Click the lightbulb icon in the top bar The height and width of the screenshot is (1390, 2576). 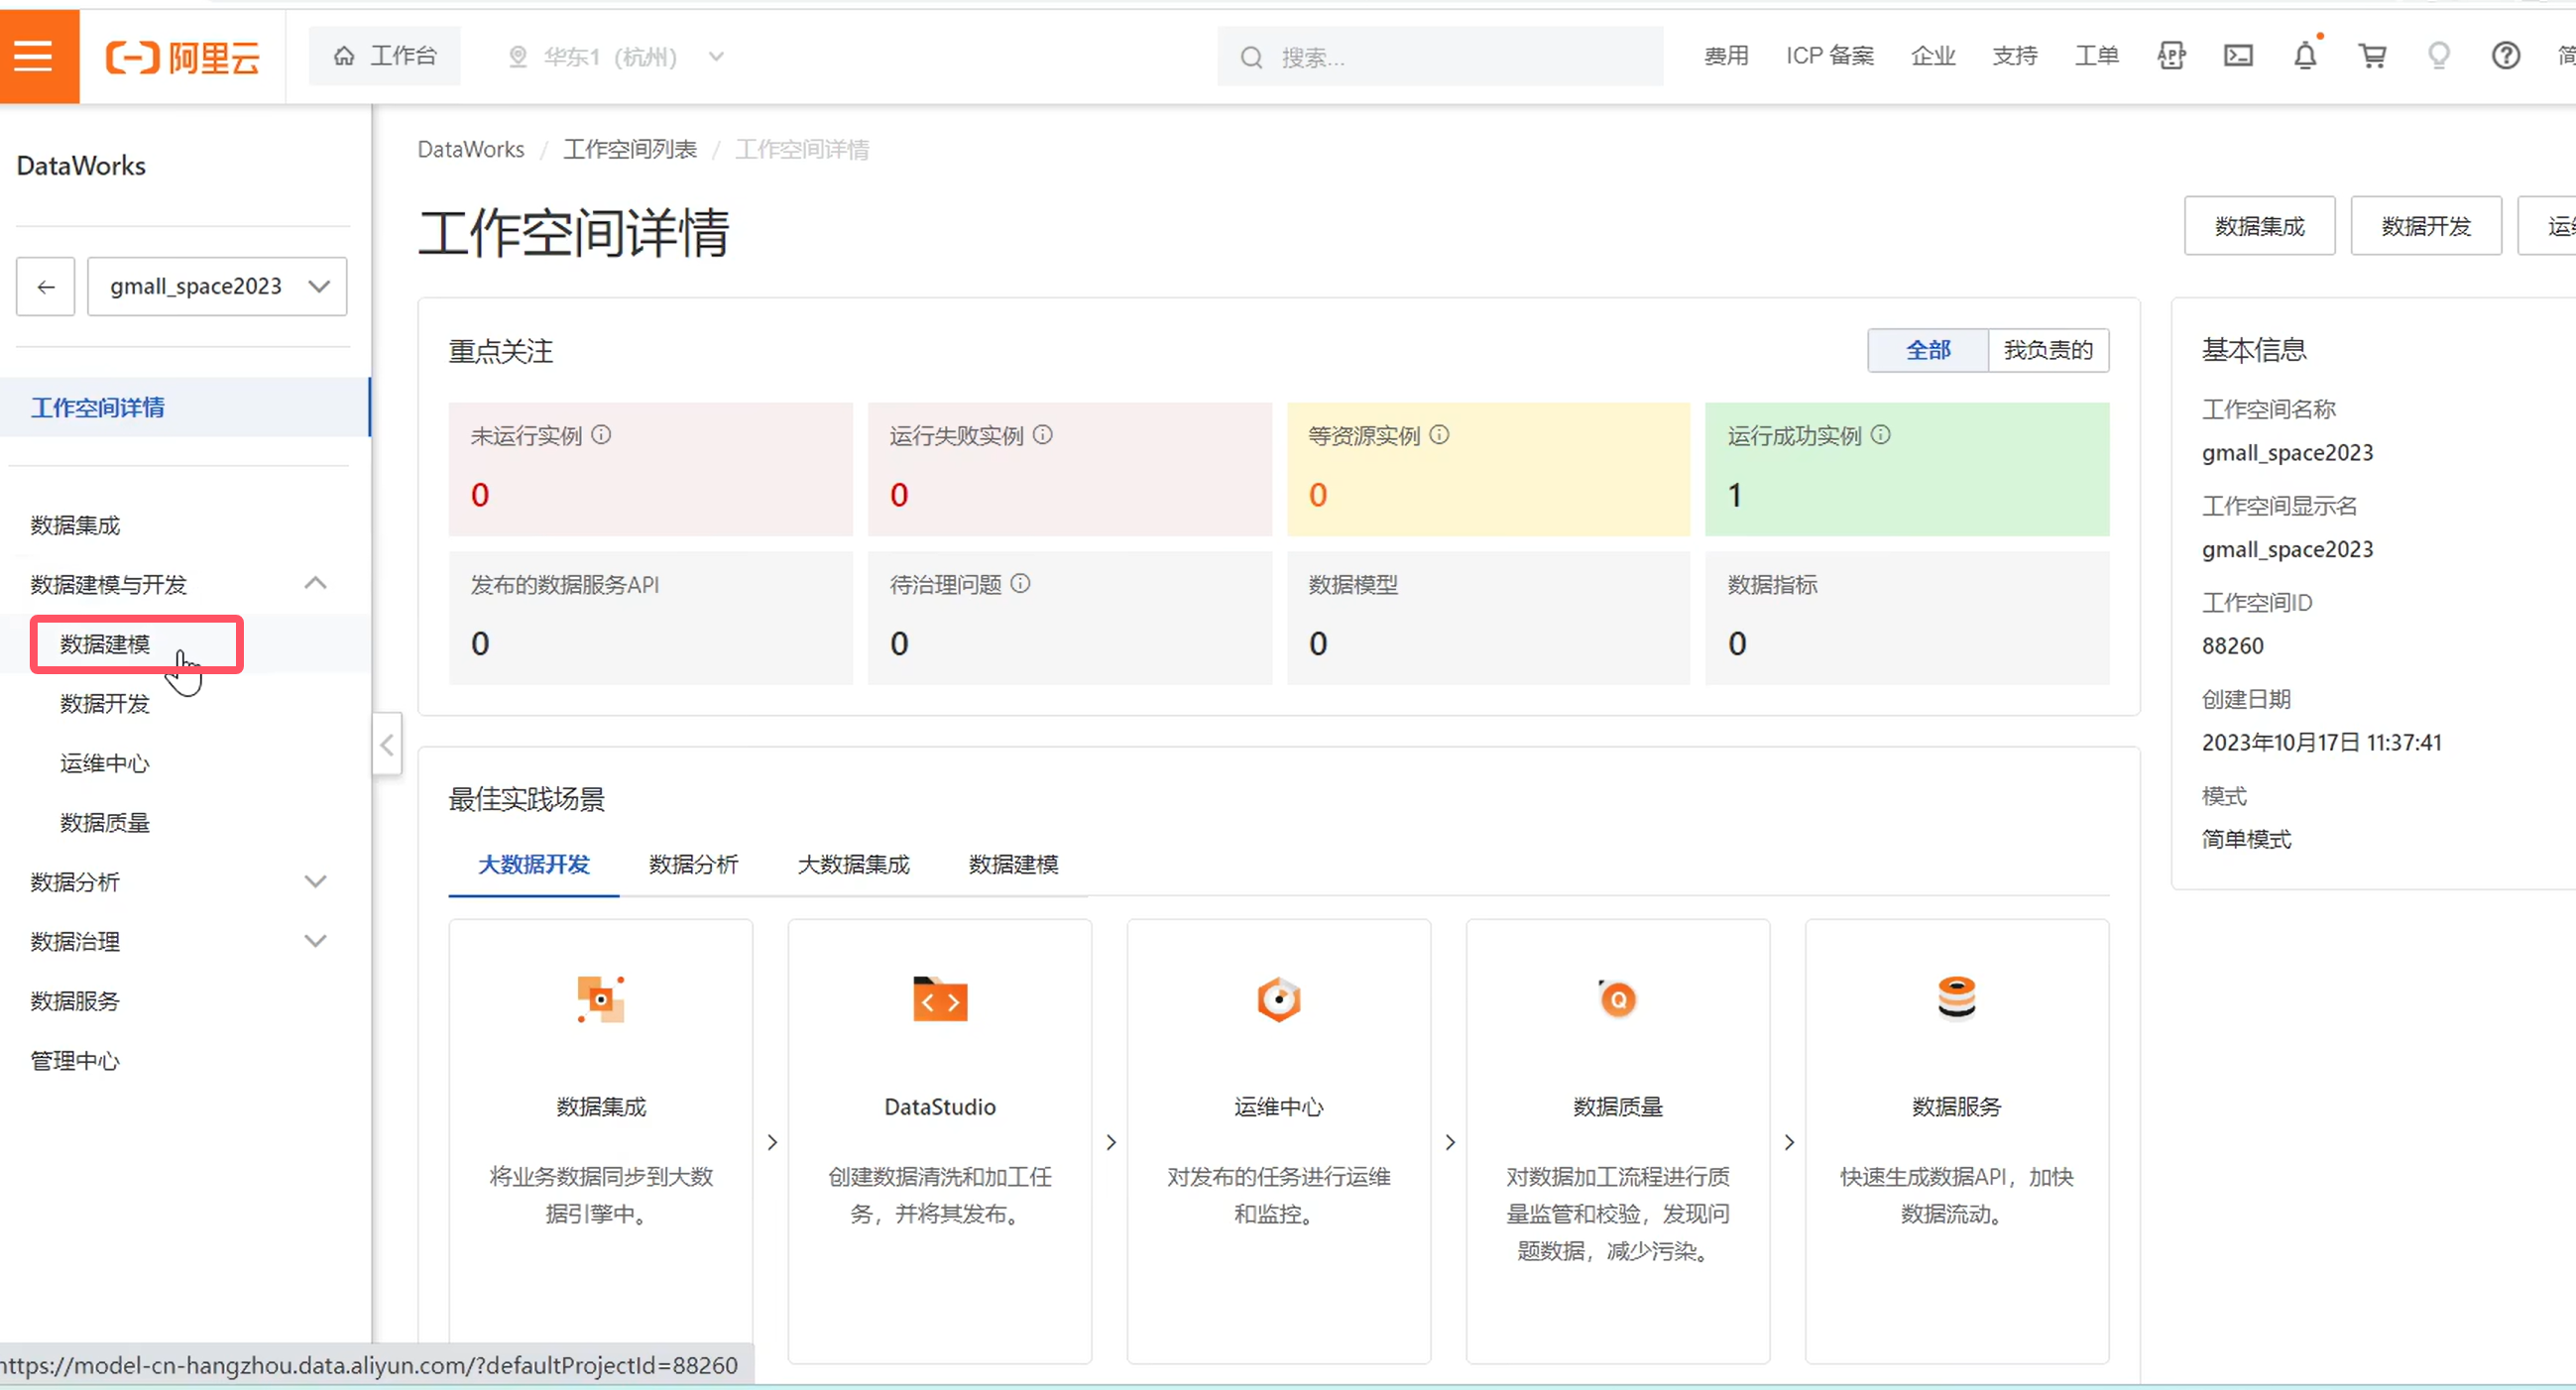[2438, 56]
